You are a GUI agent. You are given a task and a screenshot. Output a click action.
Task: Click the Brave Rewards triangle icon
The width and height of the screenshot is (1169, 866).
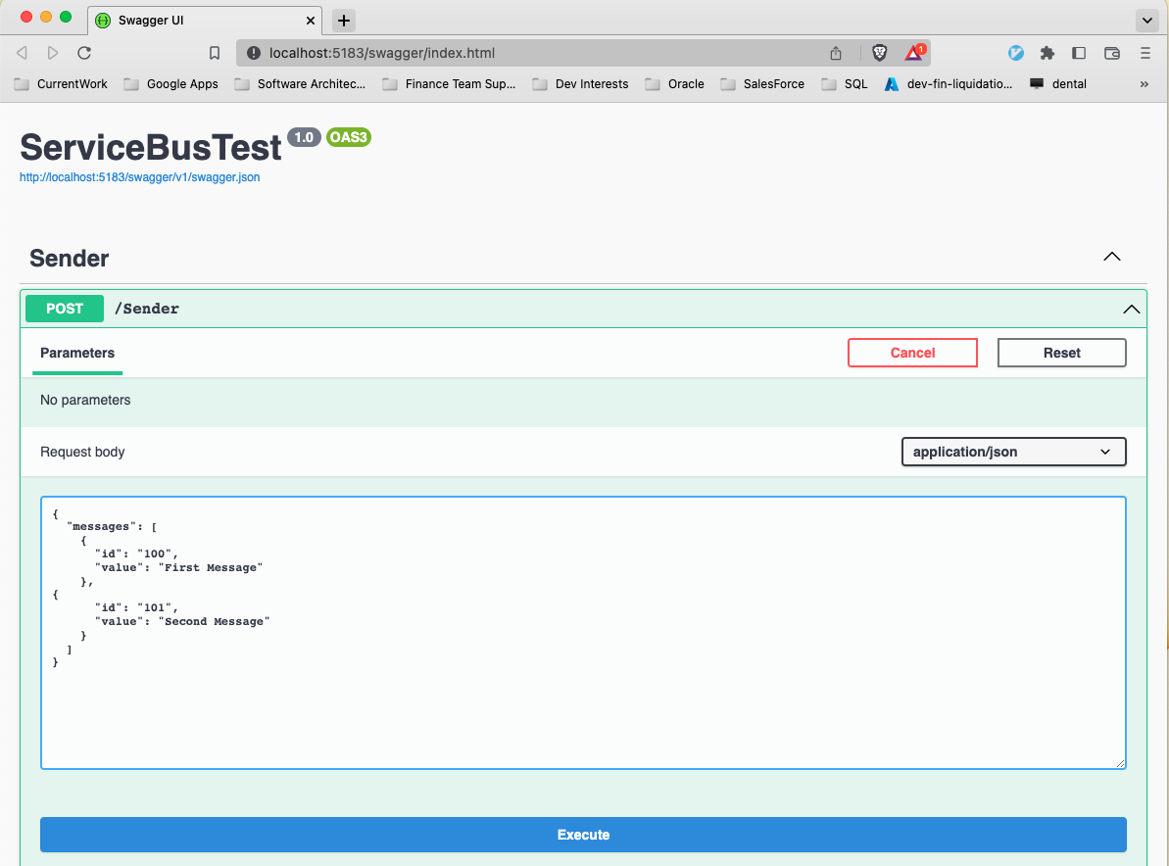pyautogui.click(x=913, y=53)
